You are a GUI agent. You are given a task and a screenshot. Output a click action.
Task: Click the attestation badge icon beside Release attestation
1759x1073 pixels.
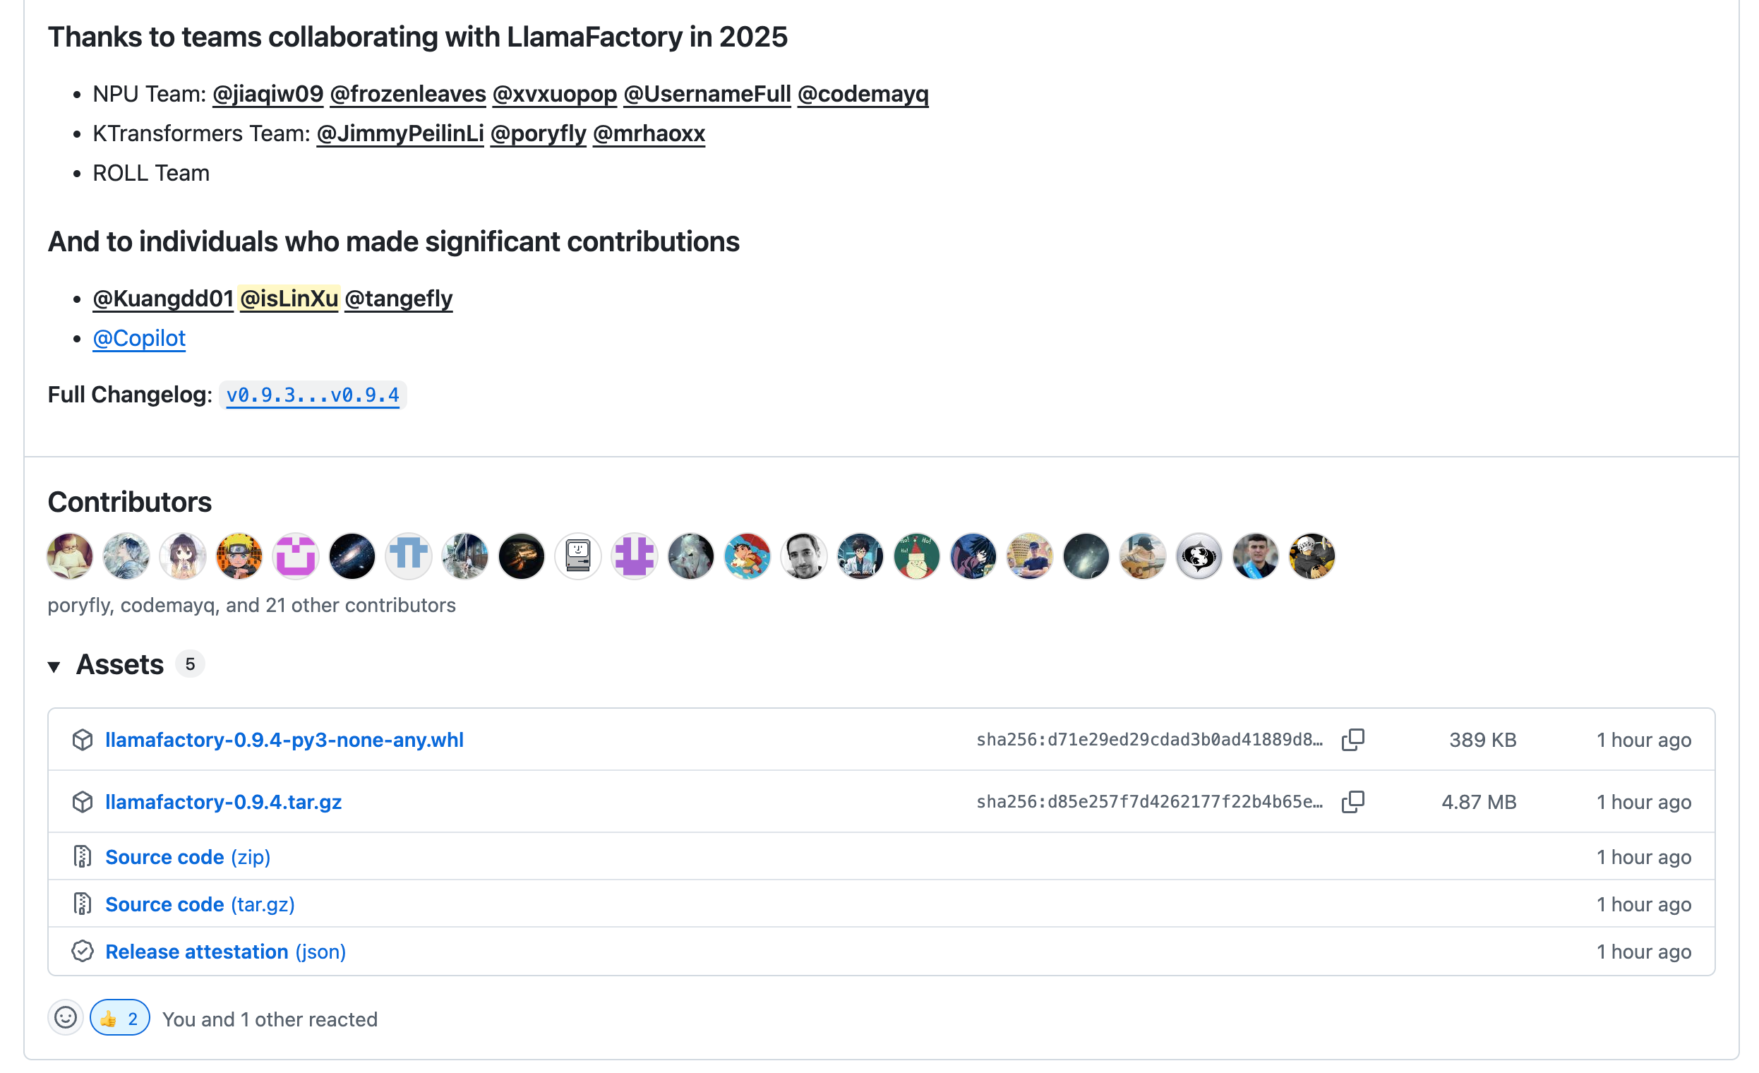(83, 951)
